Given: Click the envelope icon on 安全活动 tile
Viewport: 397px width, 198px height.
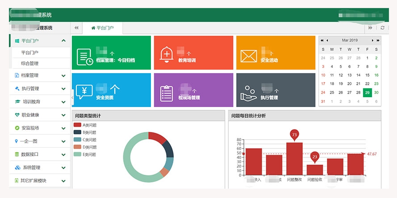Looking at the screenshot, I should (x=249, y=56).
